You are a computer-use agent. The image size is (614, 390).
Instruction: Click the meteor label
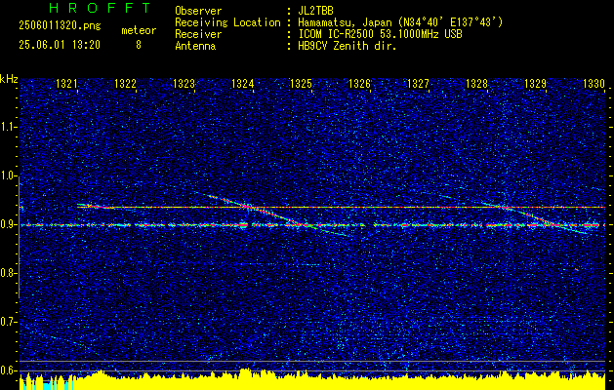point(139,30)
